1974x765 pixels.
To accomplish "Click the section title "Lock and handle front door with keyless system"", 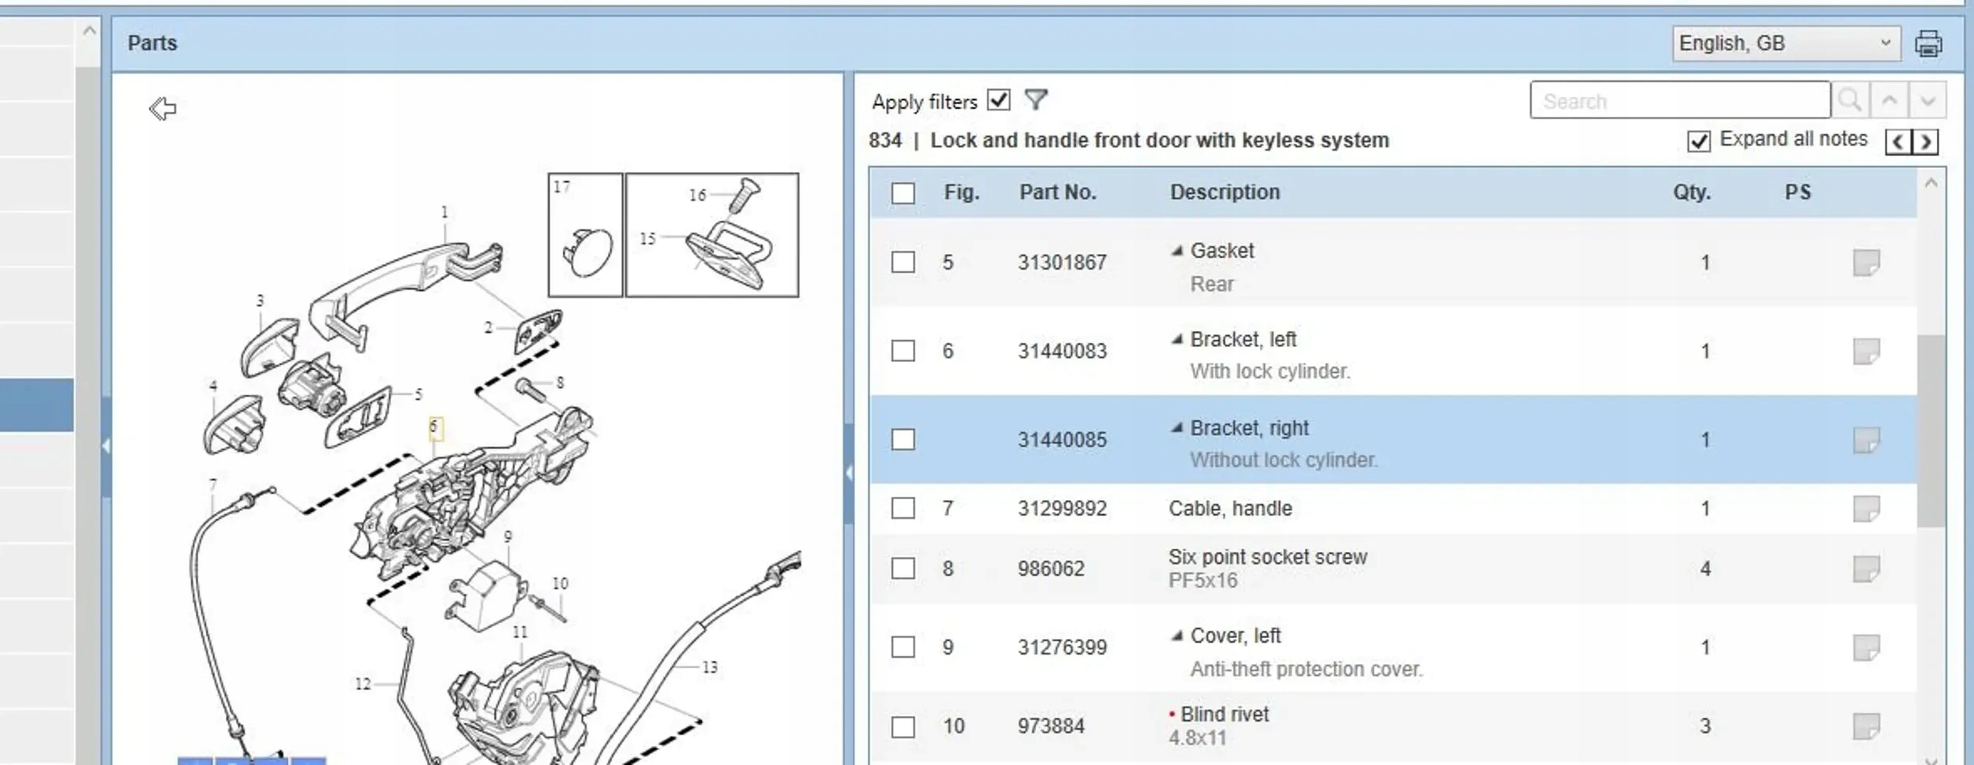I will [x=1159, y=140].
